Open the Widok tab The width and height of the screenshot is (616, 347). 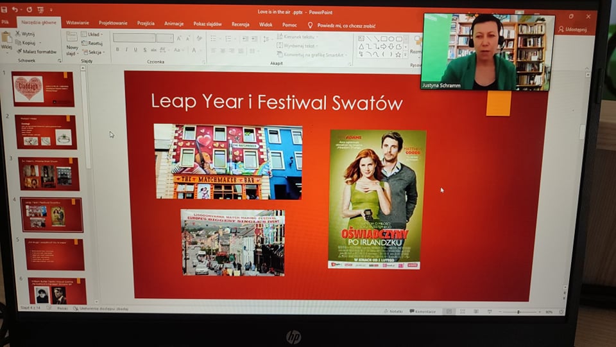266,24
